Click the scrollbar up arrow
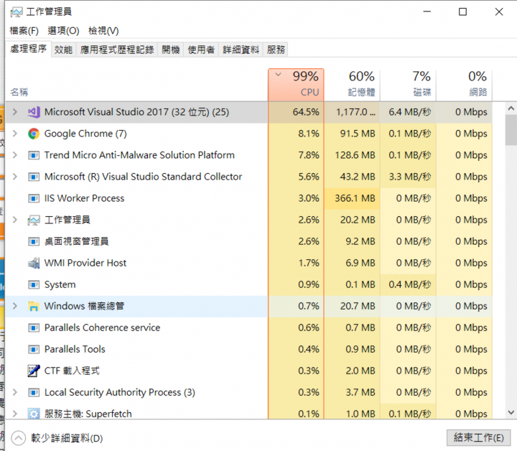Screen dimensions: 517x451 click(x=511, y=108)
